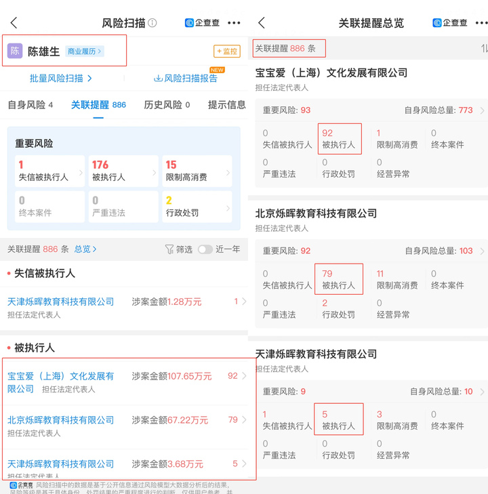This screenshot has height=494, width=488.
Task: Open 行政处罚 card showing 2
Action: [x=197, y=207]
